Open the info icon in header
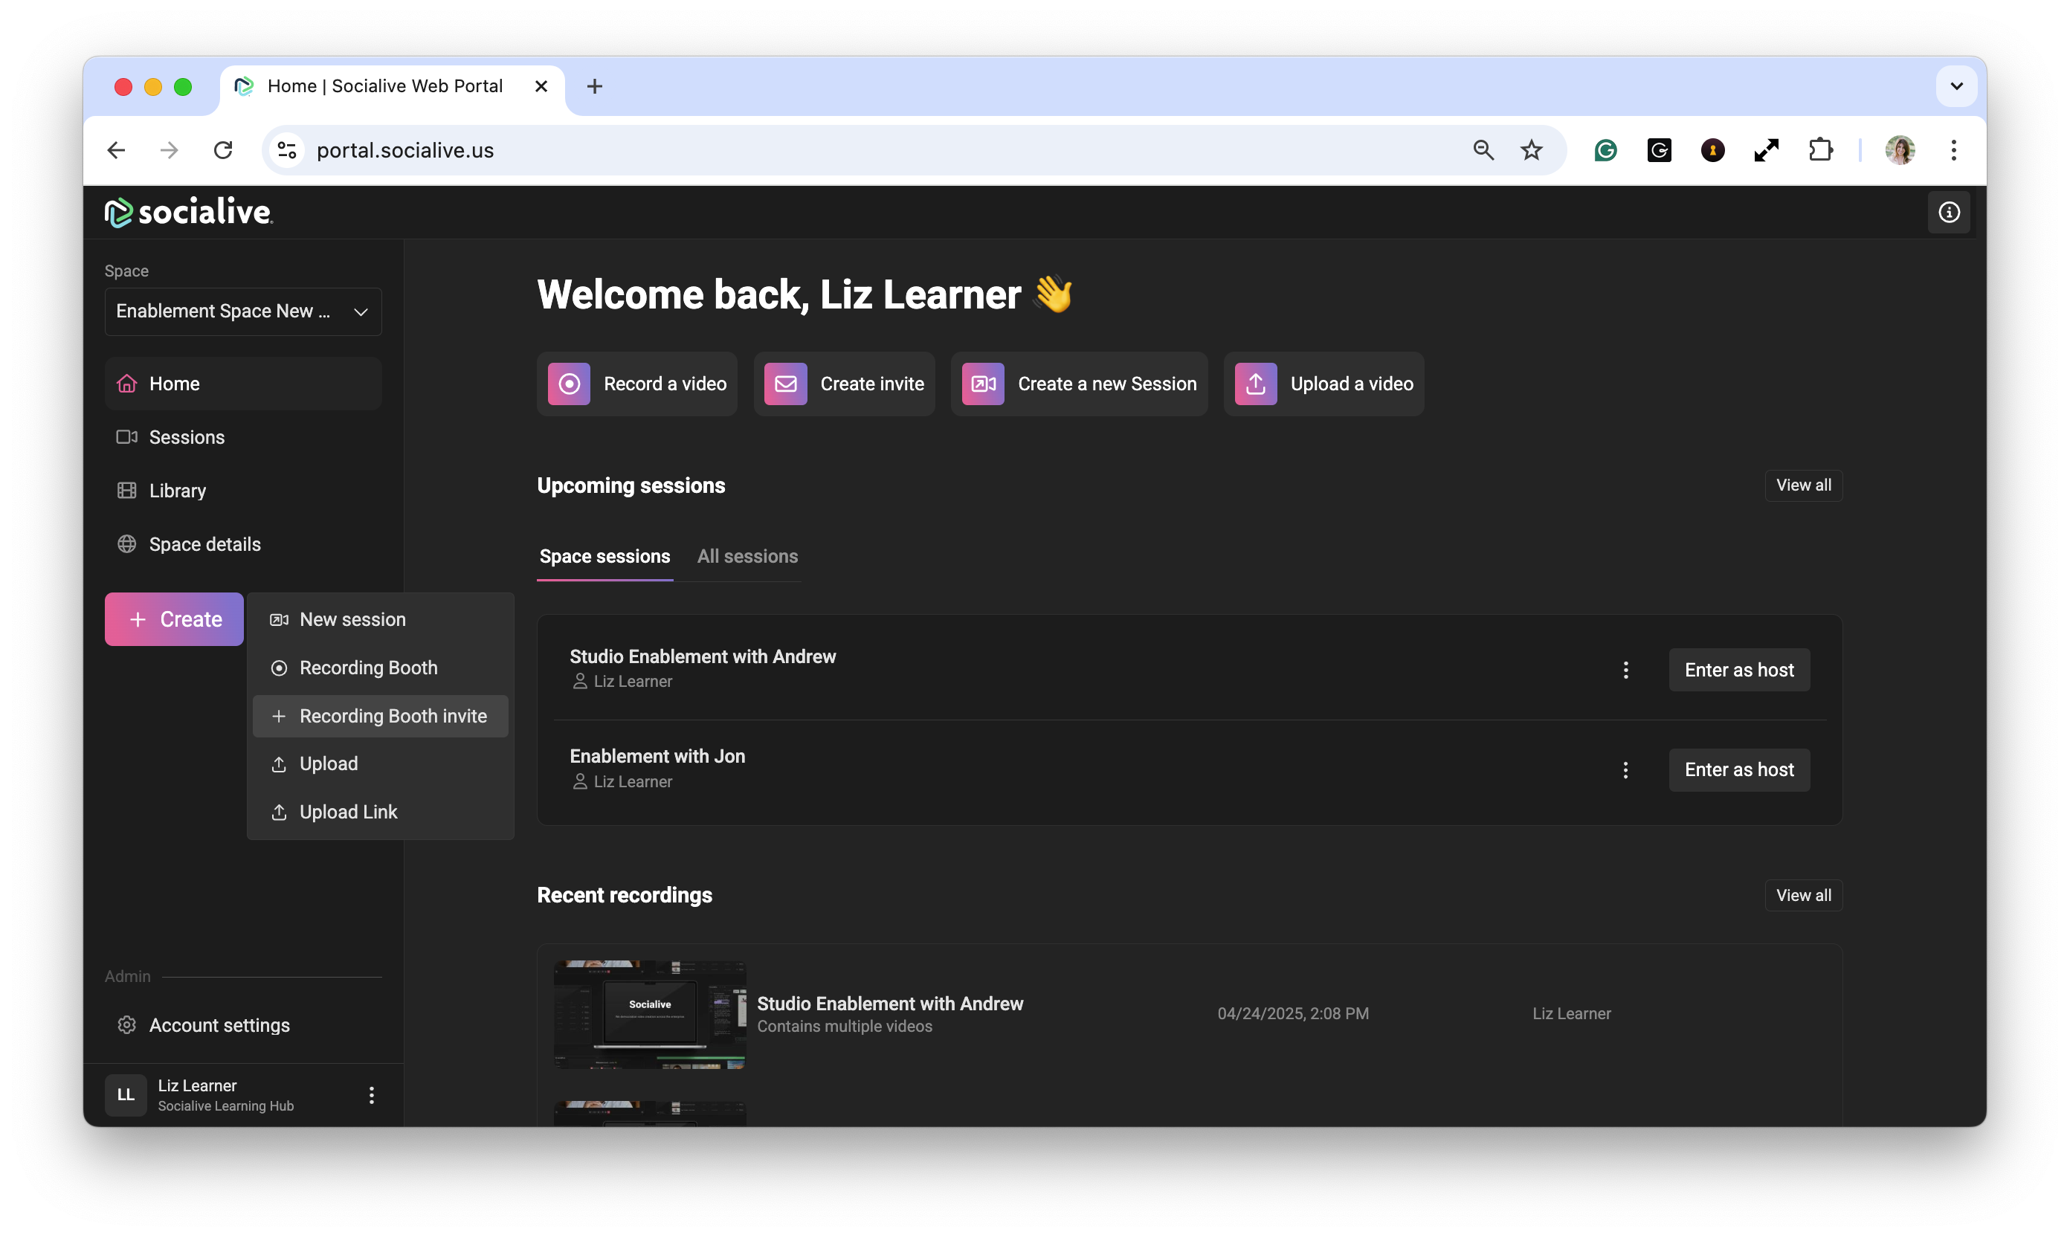Viewport: 2070px width, 1237px height. pyautogui.click(x=1948, y=213)
